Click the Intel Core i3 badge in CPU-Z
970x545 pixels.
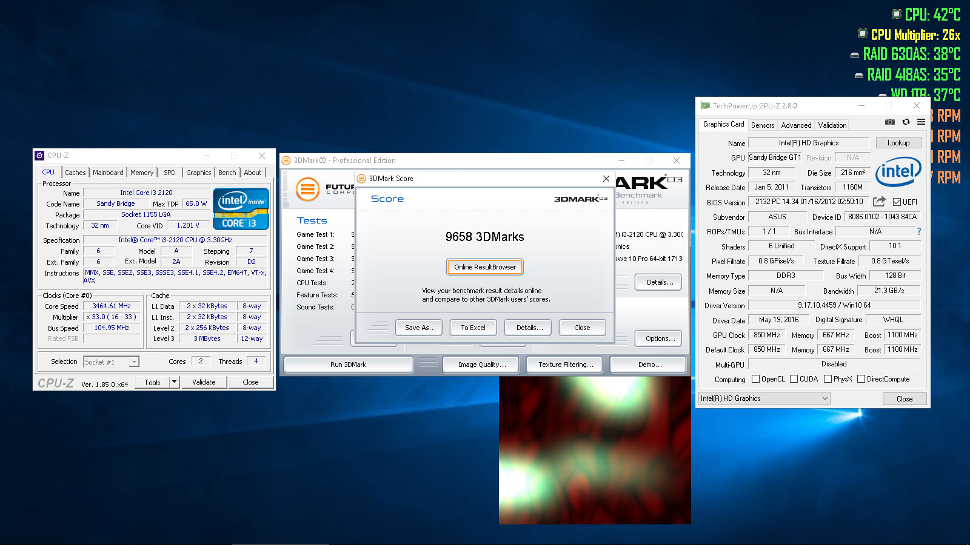point(241,210)
